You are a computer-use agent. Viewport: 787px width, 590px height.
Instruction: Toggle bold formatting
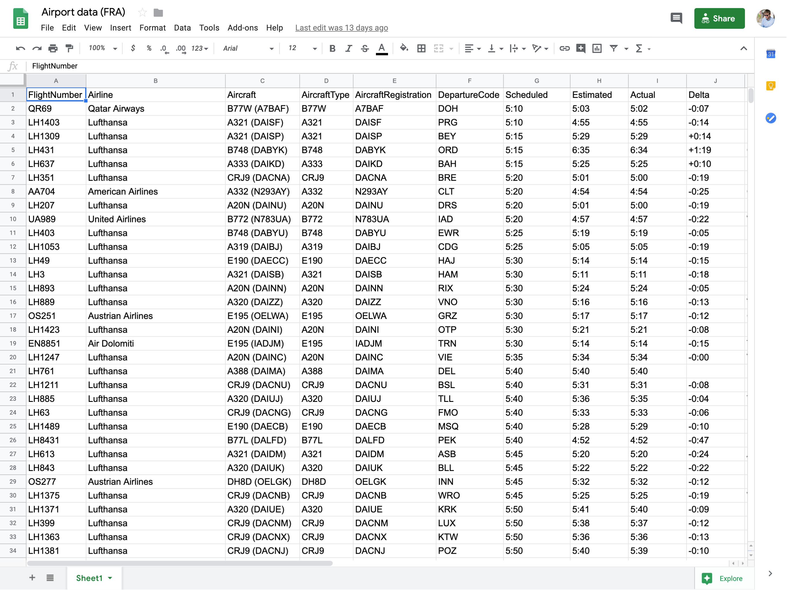332,48
